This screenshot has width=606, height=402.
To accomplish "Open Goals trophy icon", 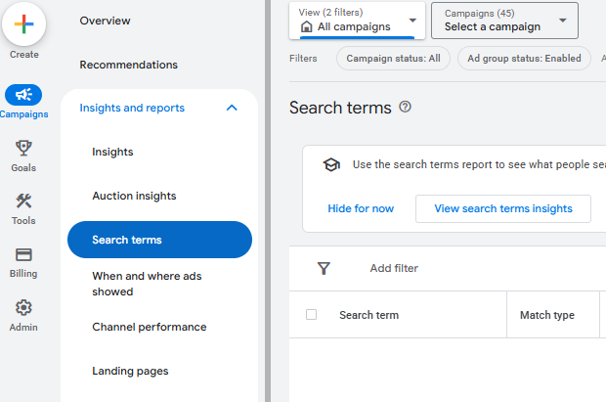I will [23, 148].
